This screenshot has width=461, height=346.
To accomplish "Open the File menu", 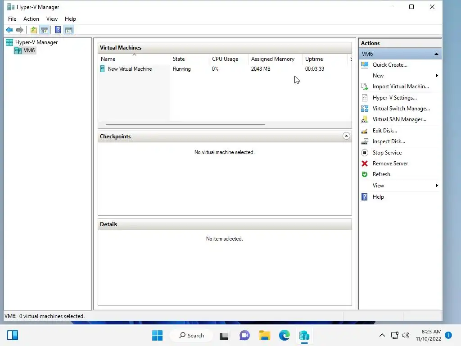I will 12,19.
